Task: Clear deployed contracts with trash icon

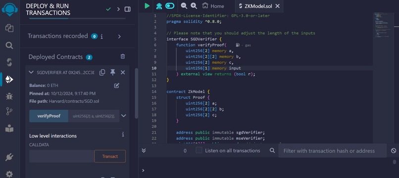Action: [123, 56]
